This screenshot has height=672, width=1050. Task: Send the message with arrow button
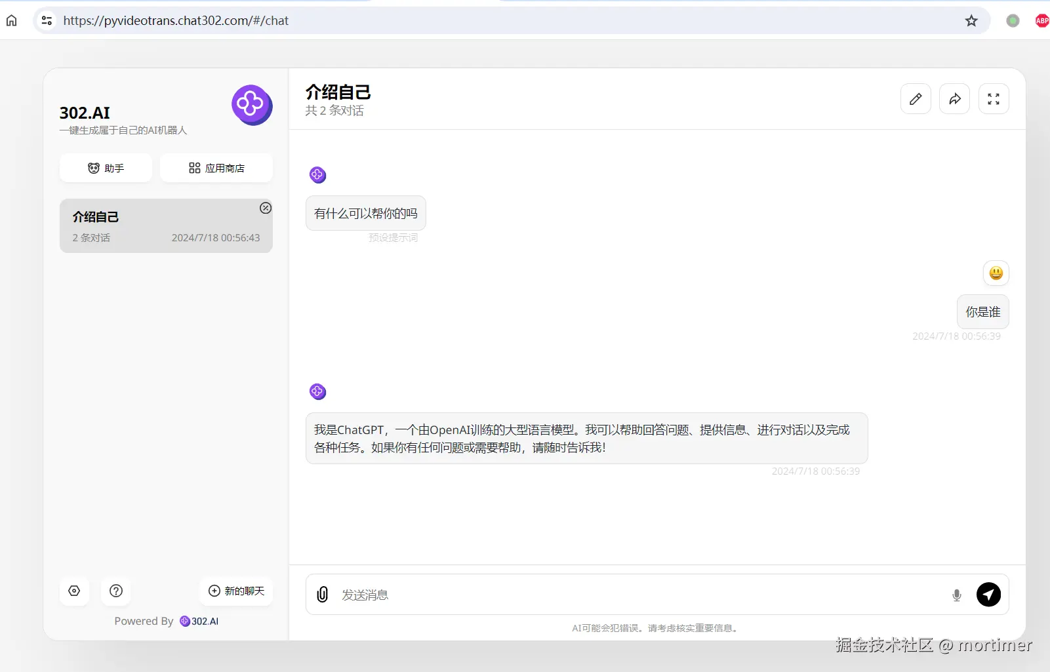click(988, 595)
